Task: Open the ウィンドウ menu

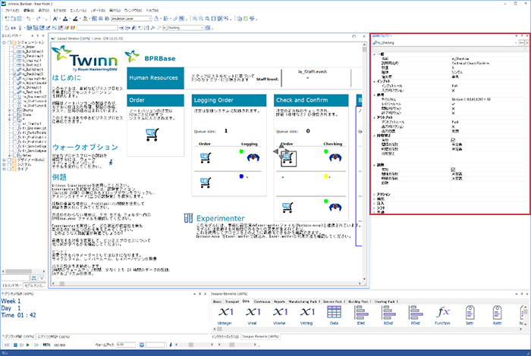Action: coord(134,11)
